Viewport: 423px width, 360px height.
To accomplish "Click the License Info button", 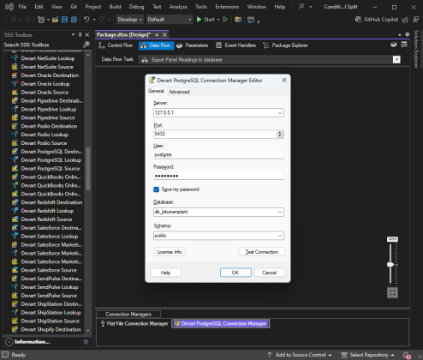I will pos(170,252).
